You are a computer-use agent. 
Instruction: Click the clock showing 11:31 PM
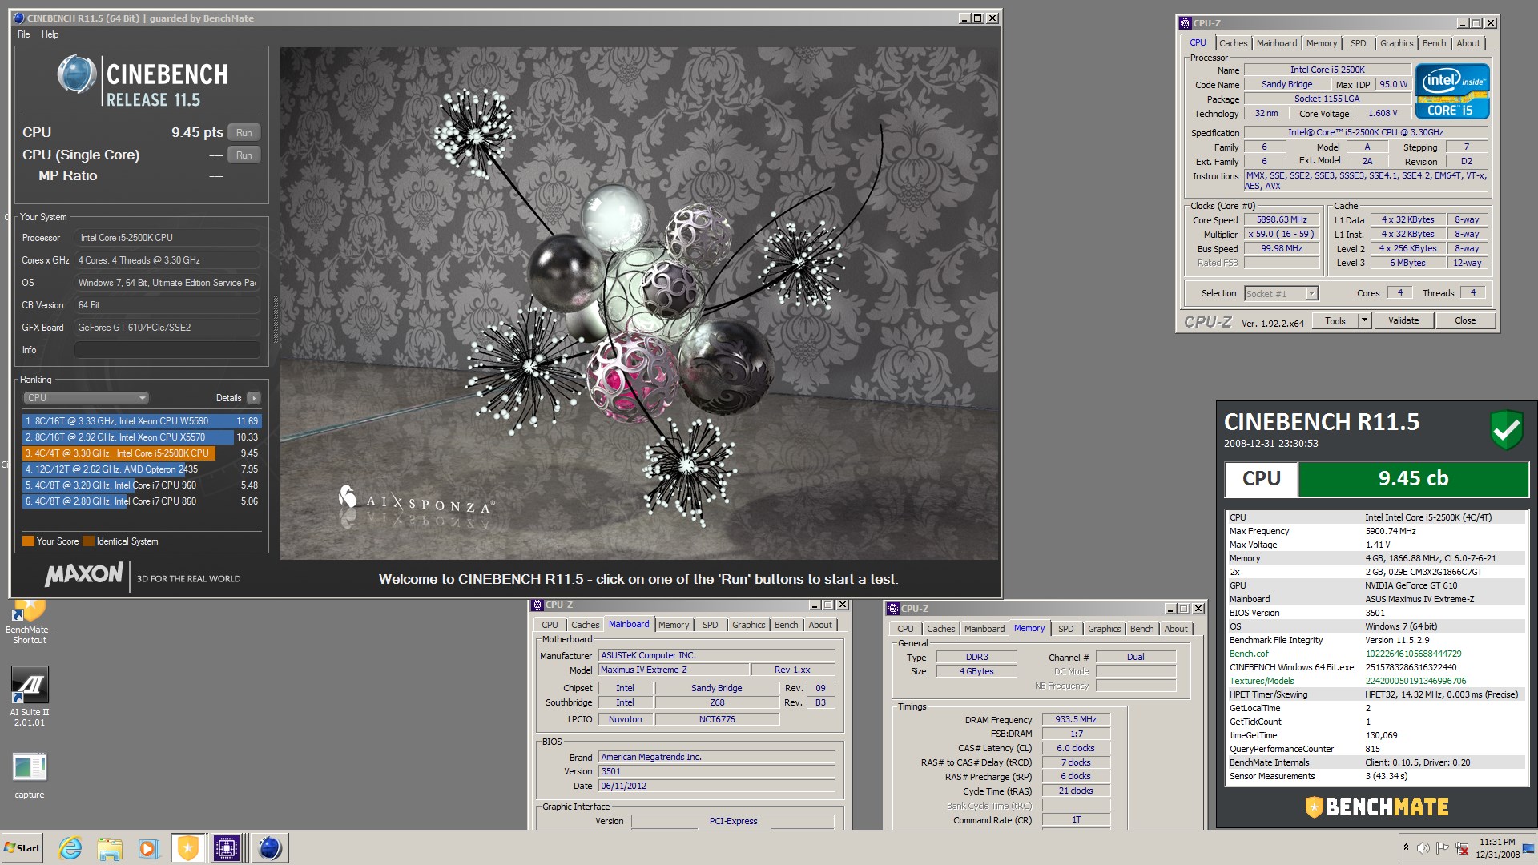[x=1497, y=842]
